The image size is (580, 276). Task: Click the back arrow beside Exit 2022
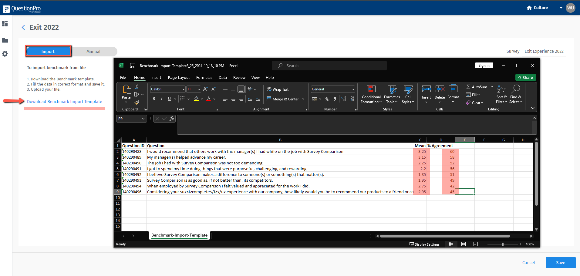coord(23,28)
